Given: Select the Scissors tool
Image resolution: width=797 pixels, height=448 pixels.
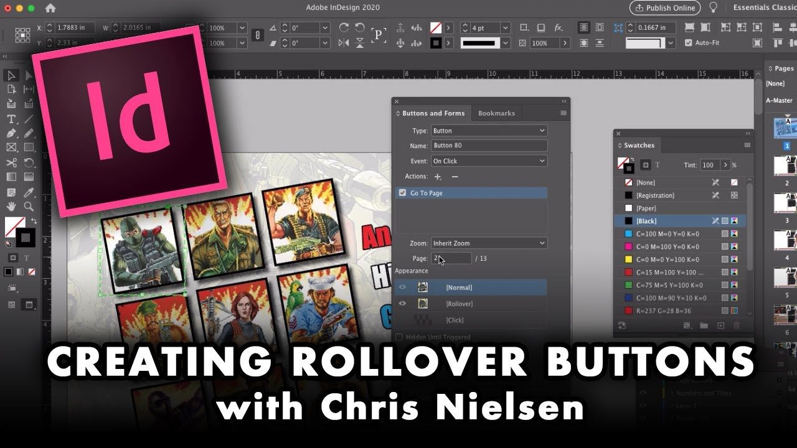Looking at the screenshot, I should click(x=11, y=162).
